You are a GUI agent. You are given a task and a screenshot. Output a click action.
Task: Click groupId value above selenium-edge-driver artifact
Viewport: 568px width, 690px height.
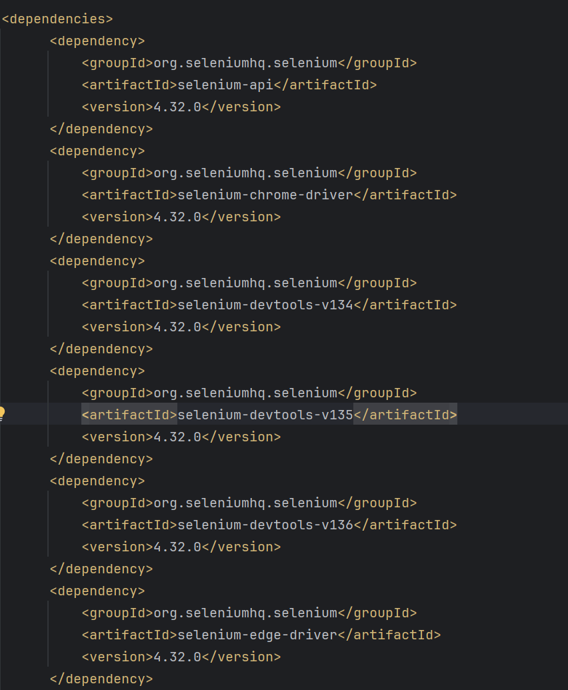[245, 613]
